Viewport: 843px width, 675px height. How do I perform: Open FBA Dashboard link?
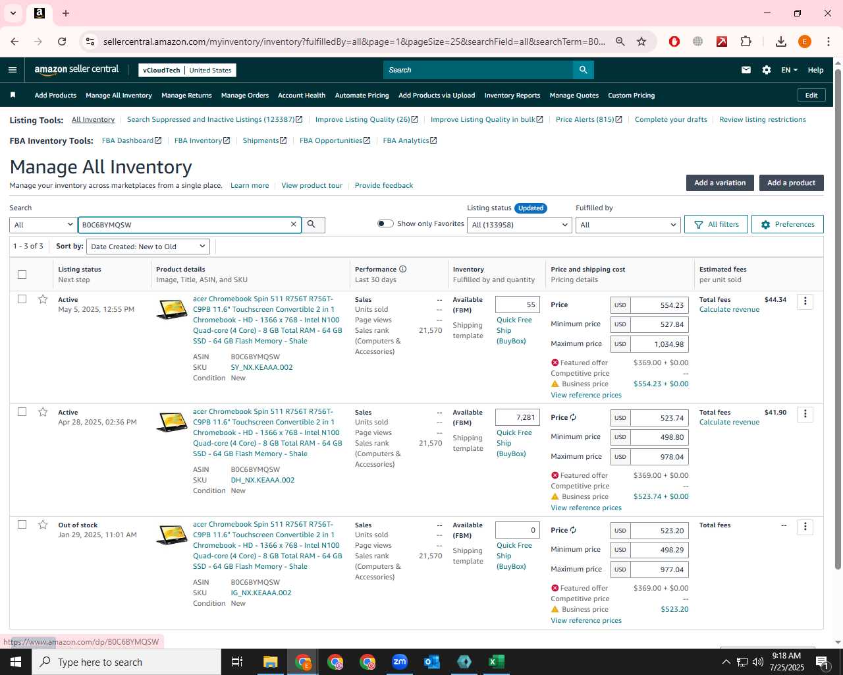[x=131, y=141]
